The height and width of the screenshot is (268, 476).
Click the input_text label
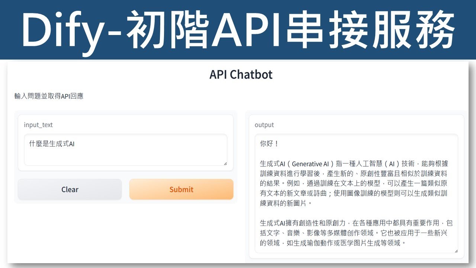[x=38, y=125]
